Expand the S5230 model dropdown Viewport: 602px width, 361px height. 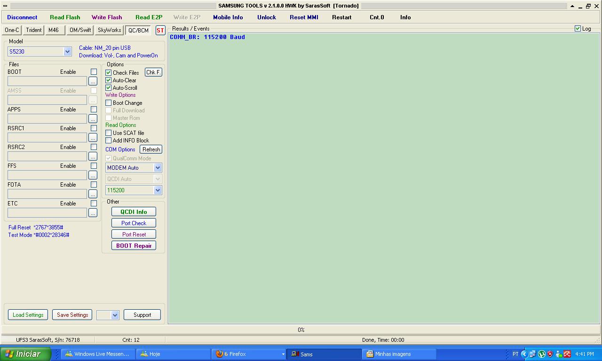pos(67,52)
